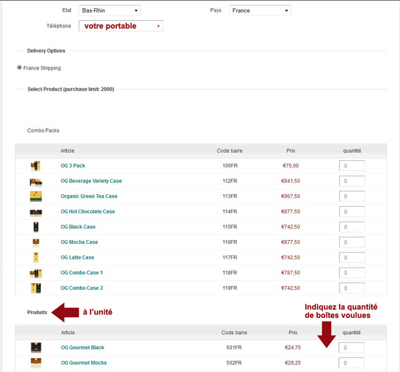400x372 pixels.
Task: Click quantity field for OG 3 Pack
Action: (352, 165)
